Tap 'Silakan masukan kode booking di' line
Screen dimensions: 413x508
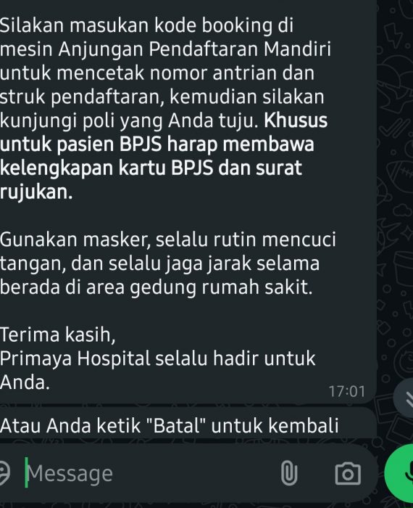coord(146,25)
